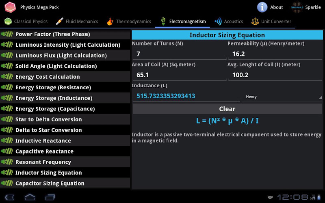This screenshot has height=203, width=325.
Task: Open the Android recent apps icon
Action: (50, 197)
